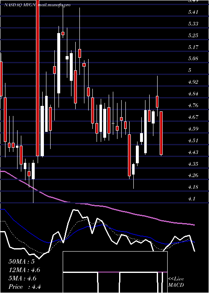Viewport: 209px width, 293px height.
Task: Click the pink 50MA line end point
Action: click(194, 225)
